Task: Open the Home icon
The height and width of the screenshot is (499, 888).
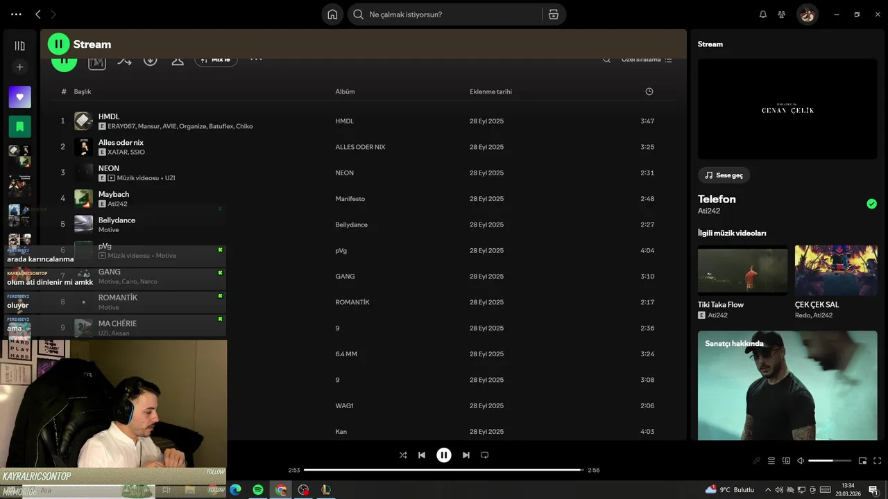Action: click(332, 15)
